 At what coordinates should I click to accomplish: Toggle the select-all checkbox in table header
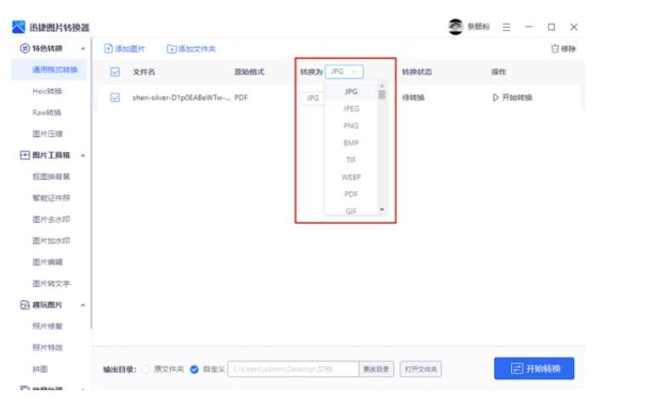point(115,72)
